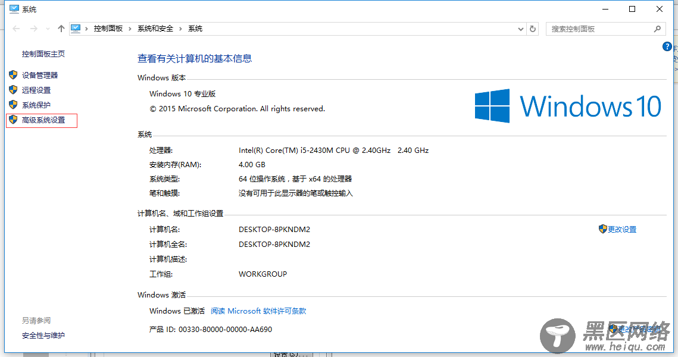Click the 计算机名 value DESKTOP-8PKNDM2

[x=274, y=230]
